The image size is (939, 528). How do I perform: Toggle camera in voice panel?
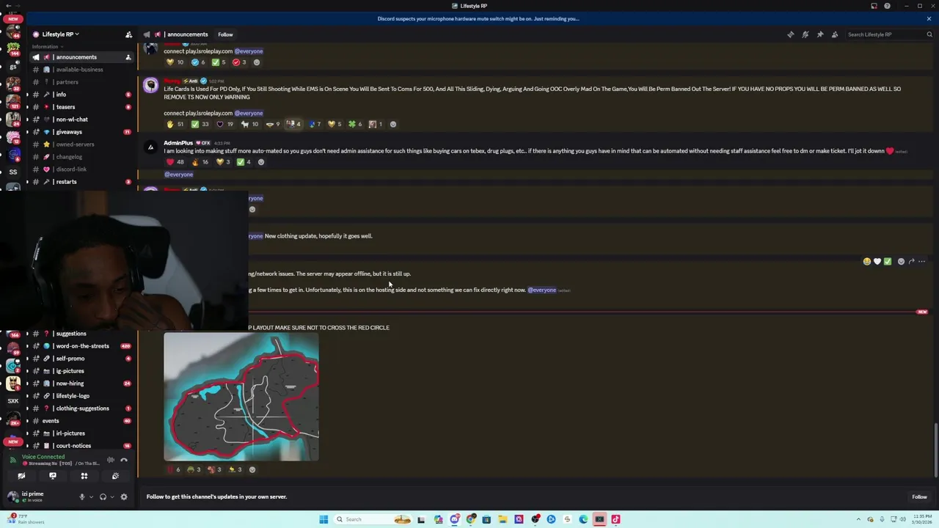pyautogui.click(x=21, y=476)
